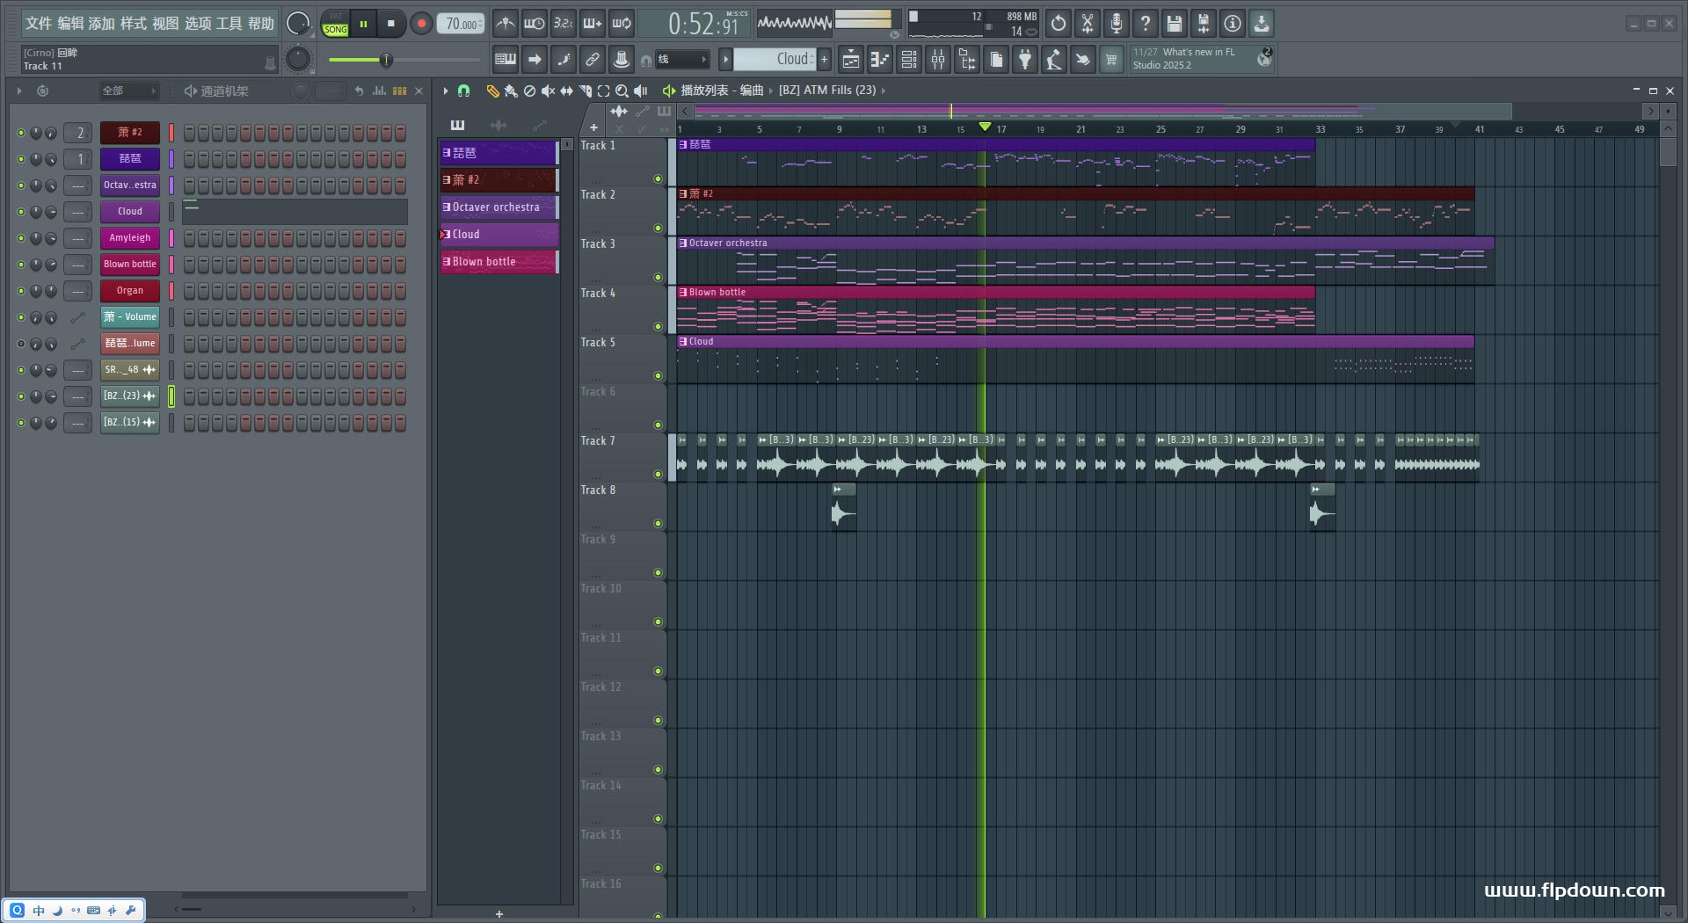
Task: Click the shopping cart store icon
Action: click(x=1111, y=60)
